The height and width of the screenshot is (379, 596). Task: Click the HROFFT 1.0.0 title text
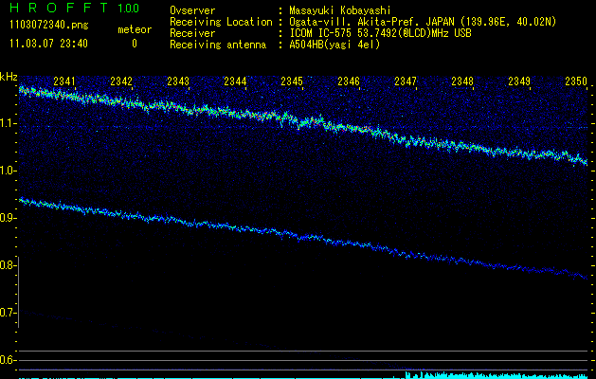pyautogui.click(x=75, y=8)
